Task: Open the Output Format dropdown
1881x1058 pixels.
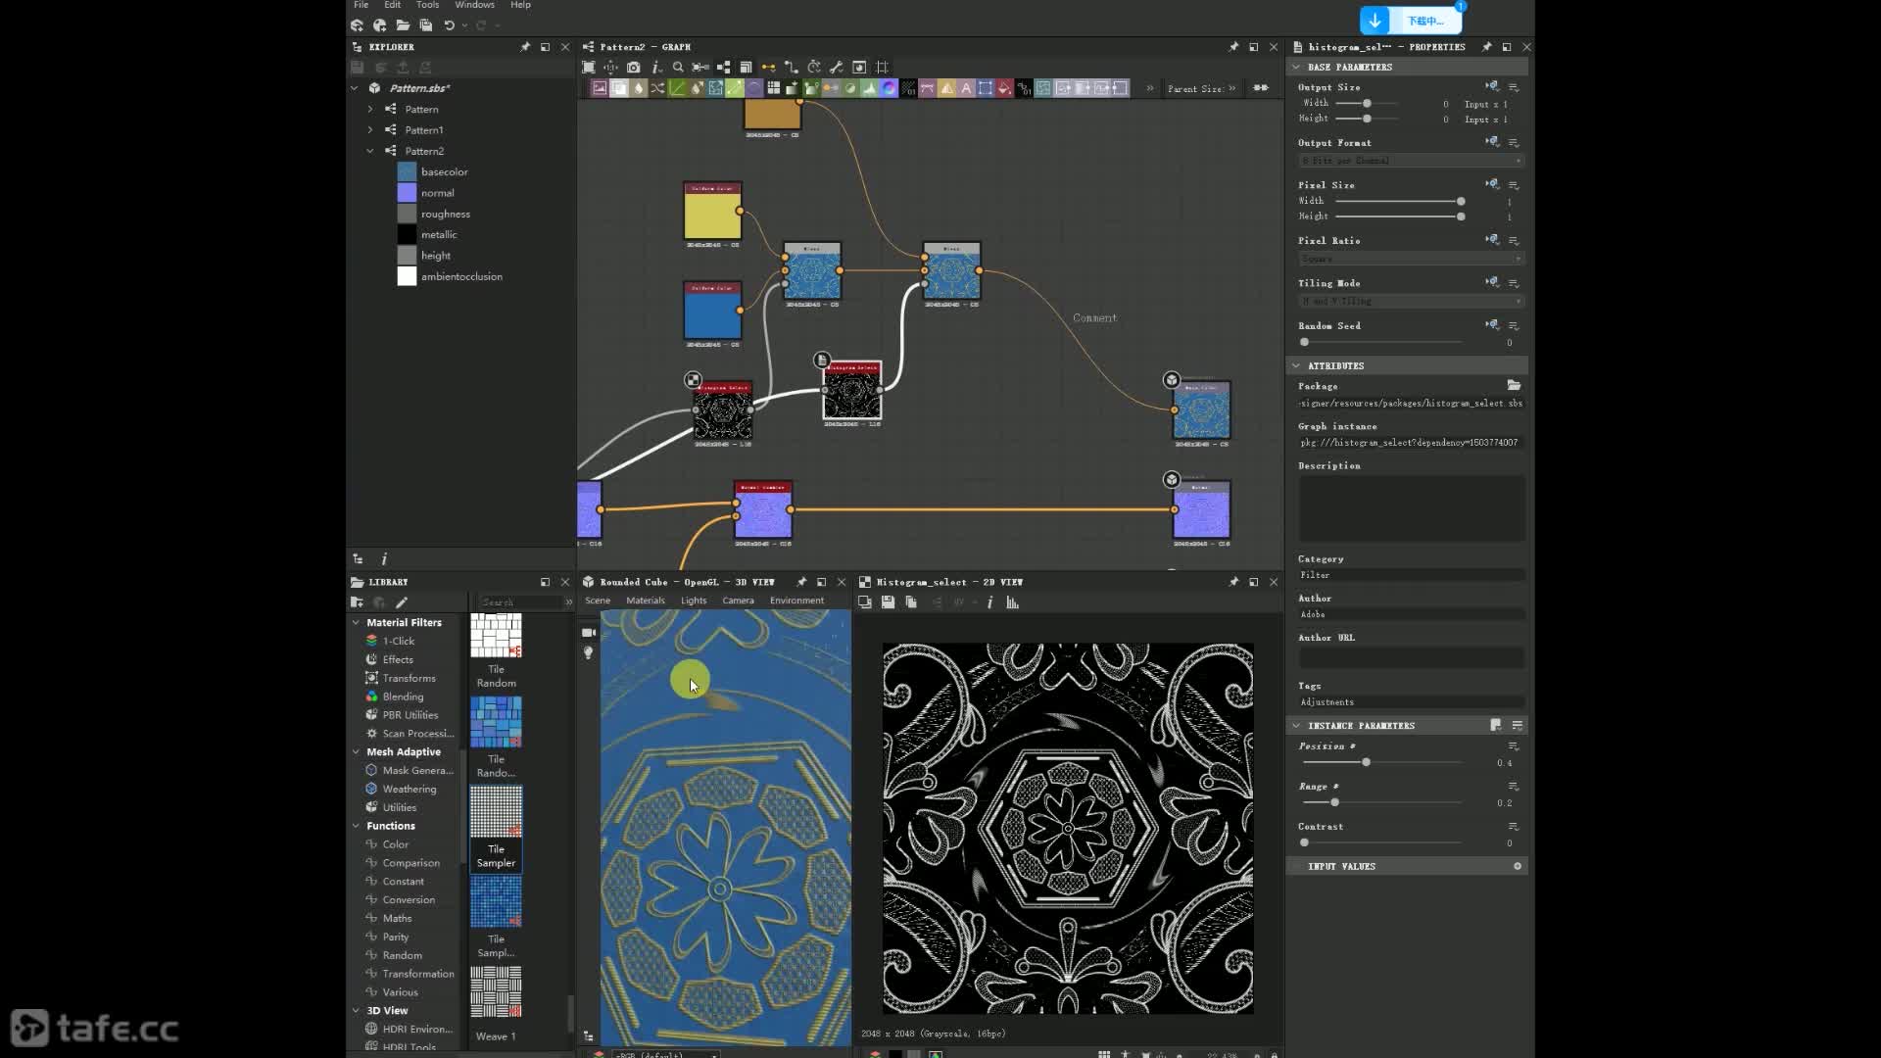Action: 1412,161
